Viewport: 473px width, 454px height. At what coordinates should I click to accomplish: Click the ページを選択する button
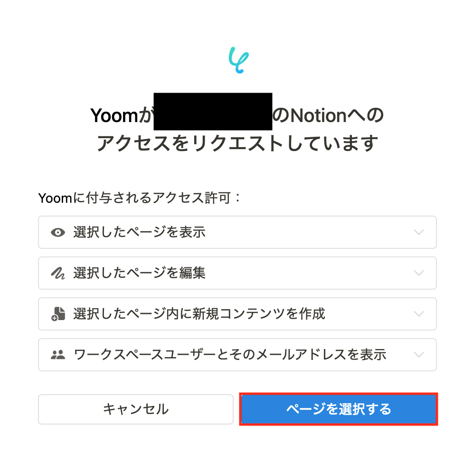point(338,409)
